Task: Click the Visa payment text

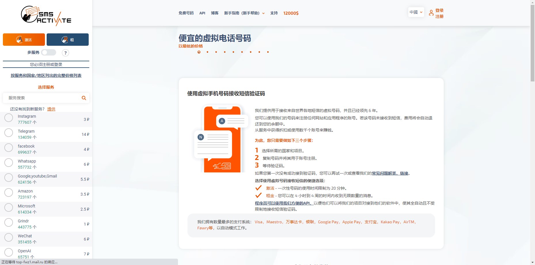Action: 259,222
